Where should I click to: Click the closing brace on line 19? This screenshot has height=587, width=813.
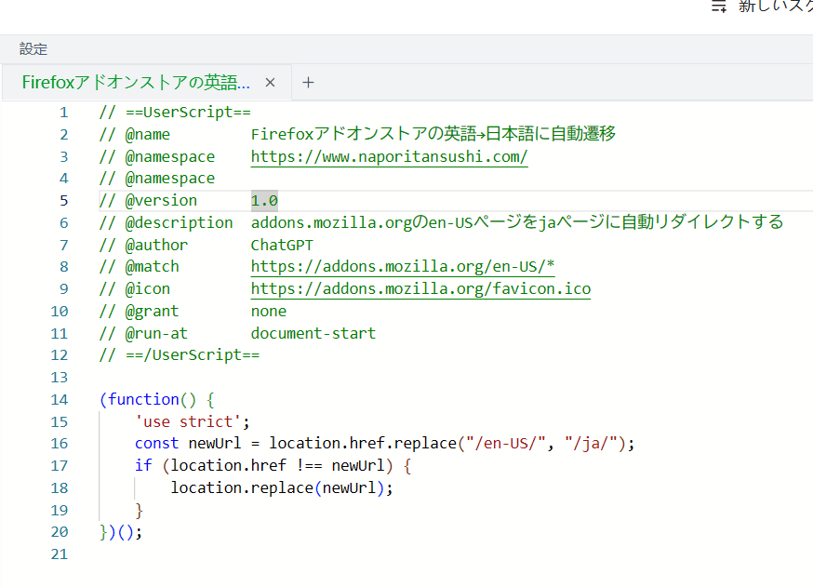[139, 511]
